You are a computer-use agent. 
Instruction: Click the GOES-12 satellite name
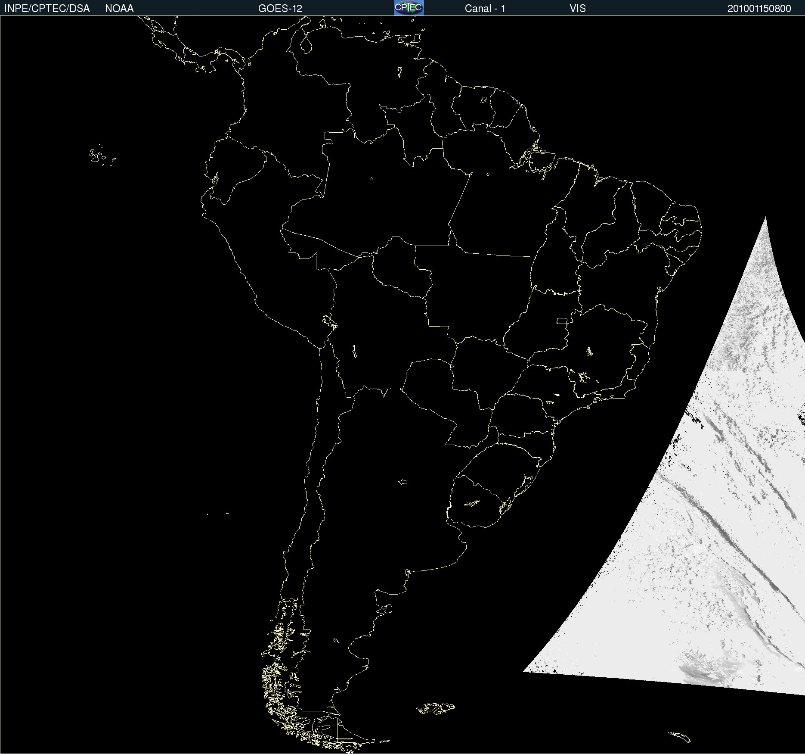point(280,9)
